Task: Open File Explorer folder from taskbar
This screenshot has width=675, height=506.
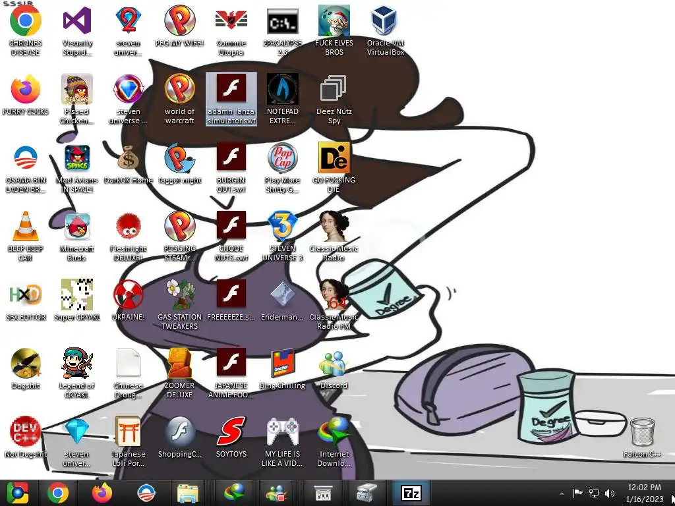Action: (x=188, y=493)
